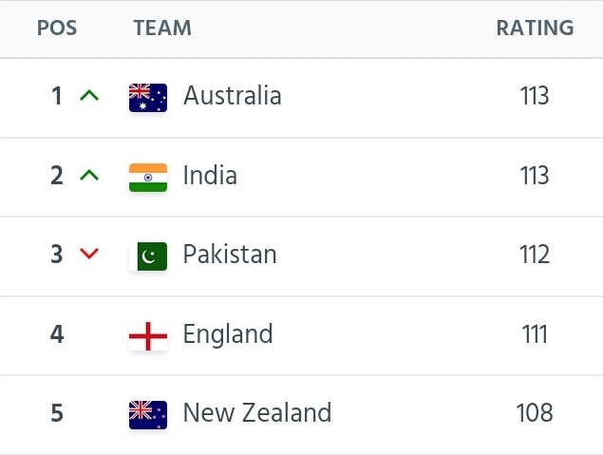Click green up arrow beside India

[x=89, y=175]
